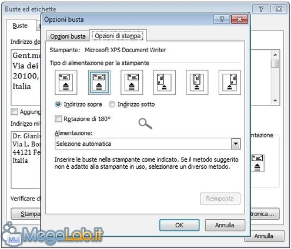Select the Indirizzo sopra radio button

(x=58, y=104)
